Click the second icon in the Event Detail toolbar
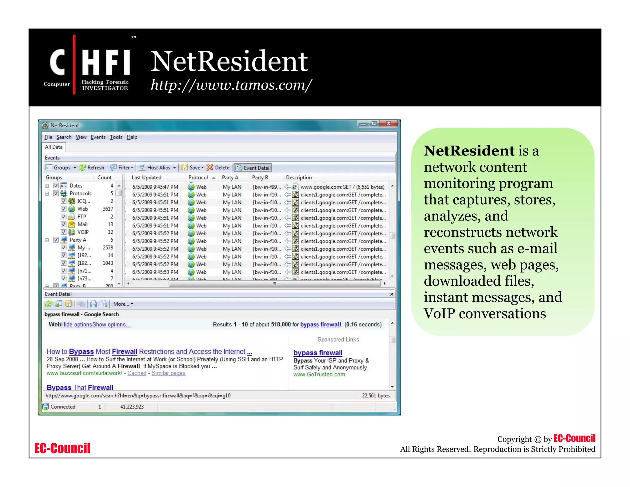Screen dimensions: 630x487 59,304
